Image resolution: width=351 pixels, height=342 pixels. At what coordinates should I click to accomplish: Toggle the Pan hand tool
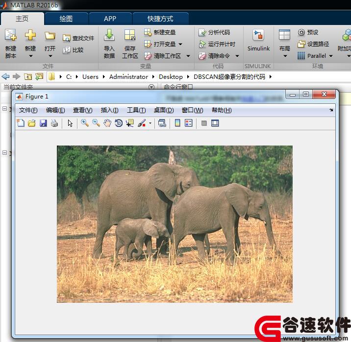click(x=107, y=123)
